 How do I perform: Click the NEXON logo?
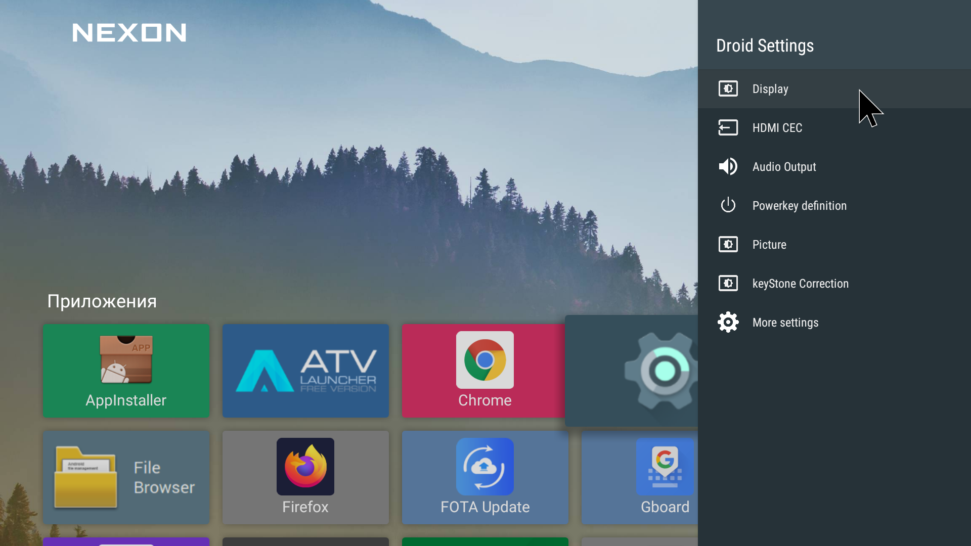click(x=129, y=33)
